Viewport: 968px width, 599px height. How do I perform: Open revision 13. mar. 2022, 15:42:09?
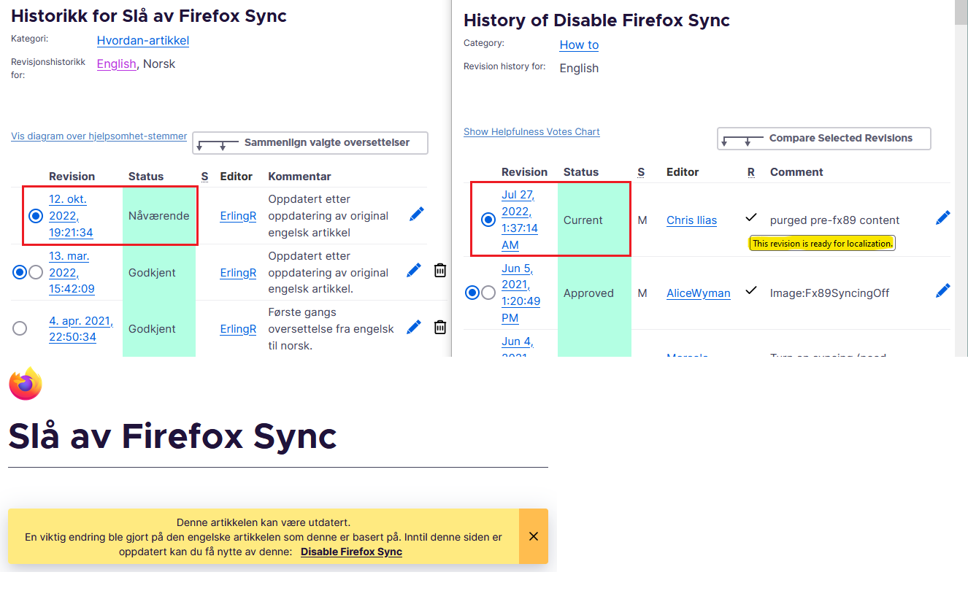tap(72, 272)
